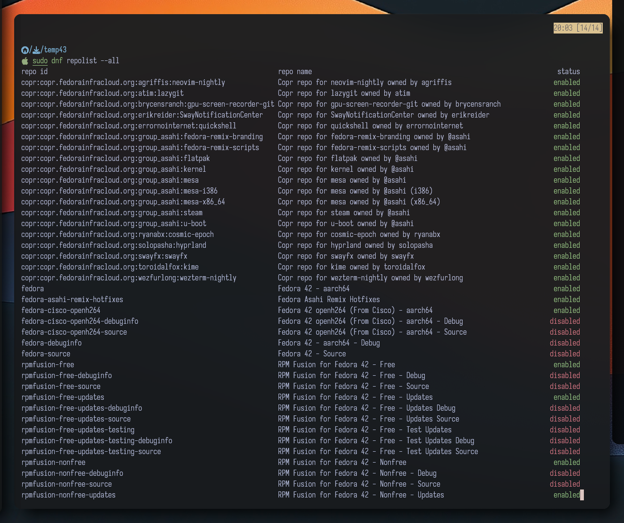Screen dimensions: 624x523
Task: Click the downloads icon in the prompt path
Action: coord(36,50)
